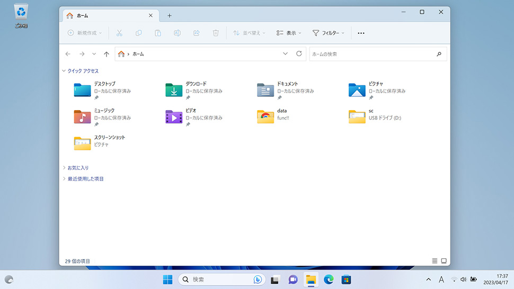The height and width of the screenshot is (289, 514).
Task: Open Task View from taskbar
Action: click(x=274, y=279)
